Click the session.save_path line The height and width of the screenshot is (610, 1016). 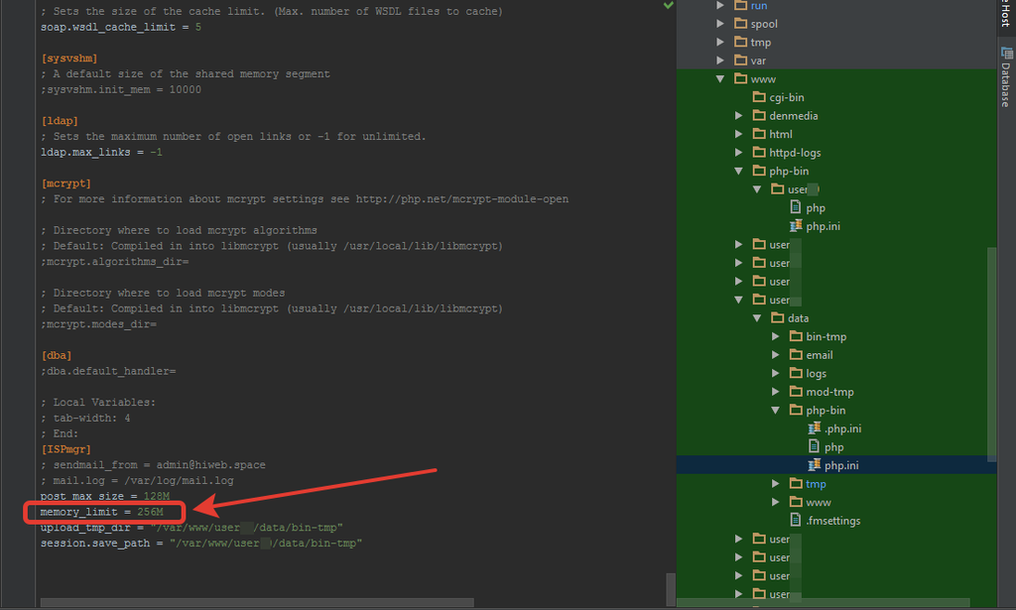(x=200, y=543)
